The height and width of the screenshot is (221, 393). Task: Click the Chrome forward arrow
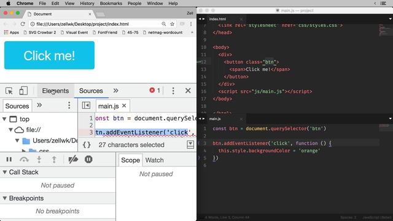14,24
